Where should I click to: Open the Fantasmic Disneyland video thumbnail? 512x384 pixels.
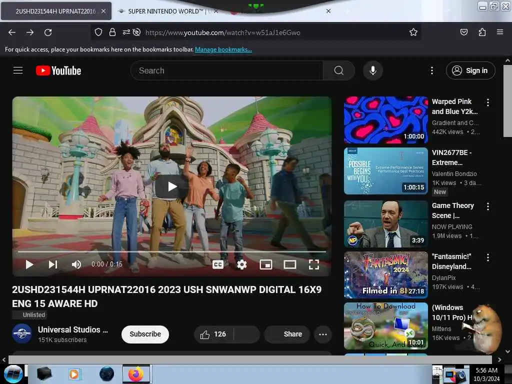(385, 275)
